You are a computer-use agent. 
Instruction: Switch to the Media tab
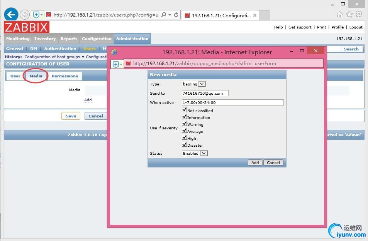point(36,76)
